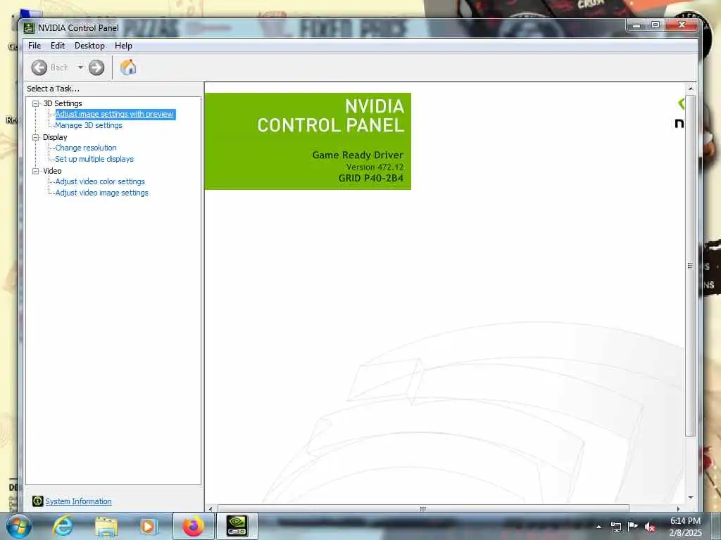
Task: Click the horizontal scrollbar right arrow
Action: click(x=678, y=509)
